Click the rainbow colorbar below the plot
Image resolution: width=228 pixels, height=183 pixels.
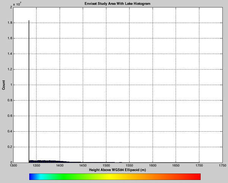coord(115,177)
